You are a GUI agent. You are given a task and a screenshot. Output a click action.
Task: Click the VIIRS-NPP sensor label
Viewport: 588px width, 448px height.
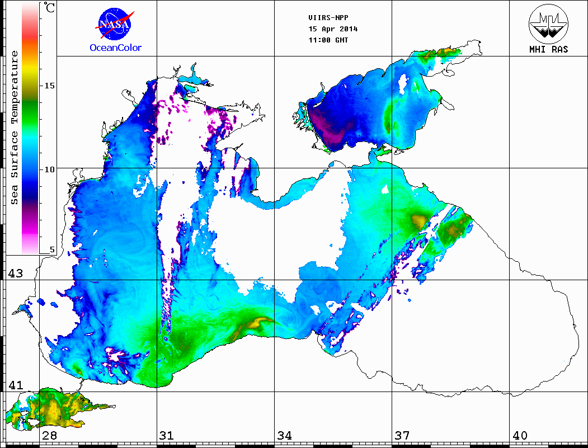click(328, 18)
